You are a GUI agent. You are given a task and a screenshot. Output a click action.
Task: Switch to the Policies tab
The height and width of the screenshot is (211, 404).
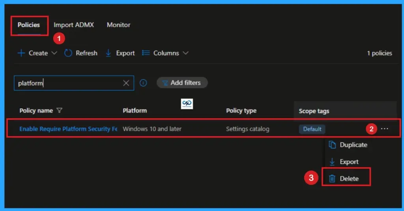pyautogui.click(x=28, y=25)
